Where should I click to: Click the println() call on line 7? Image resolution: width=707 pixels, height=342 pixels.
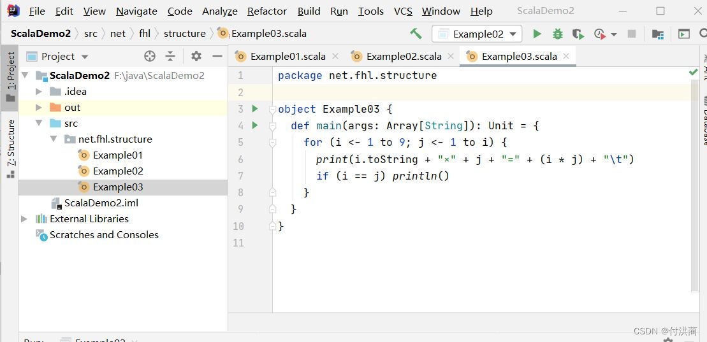tap(421, 176)
